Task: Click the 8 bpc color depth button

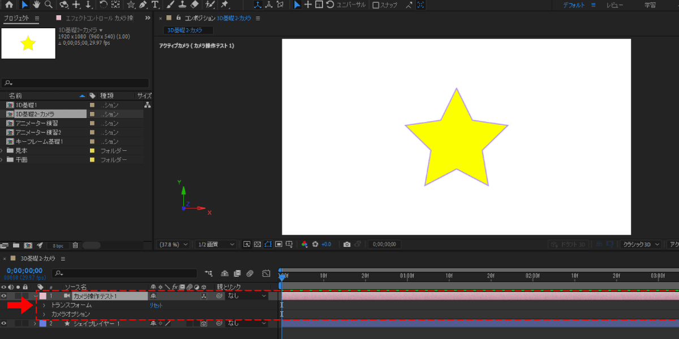Action: click(x=58, y=246)
